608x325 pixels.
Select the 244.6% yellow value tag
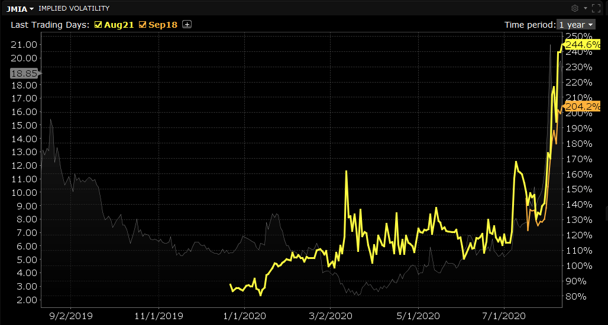(583, 45)
